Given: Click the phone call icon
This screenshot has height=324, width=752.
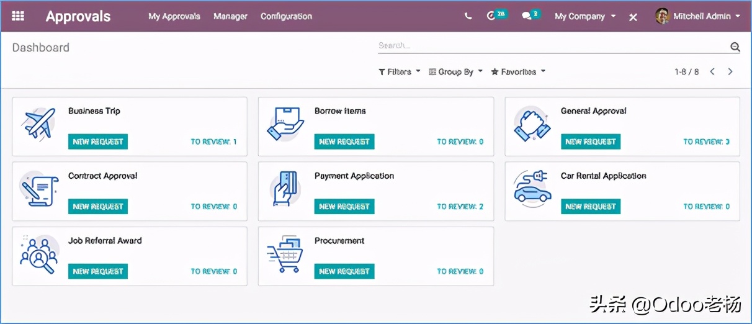Looking at the screenshot, I should tap(468, 17).
